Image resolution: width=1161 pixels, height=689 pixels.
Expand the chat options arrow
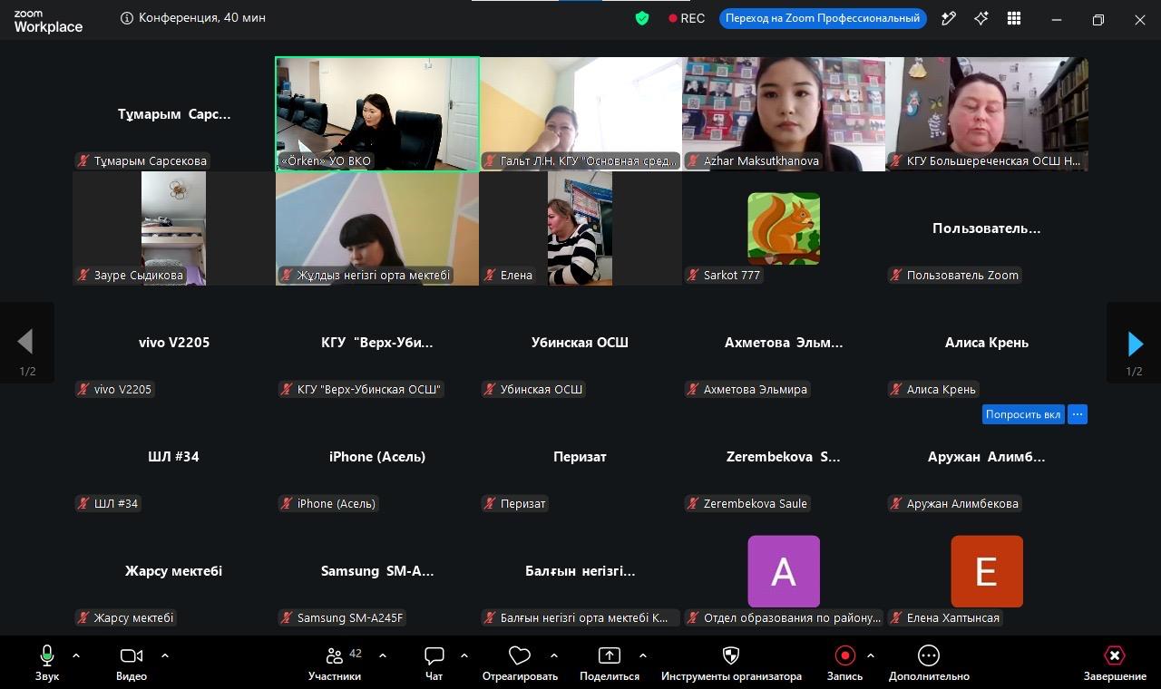tap(463, 655)
